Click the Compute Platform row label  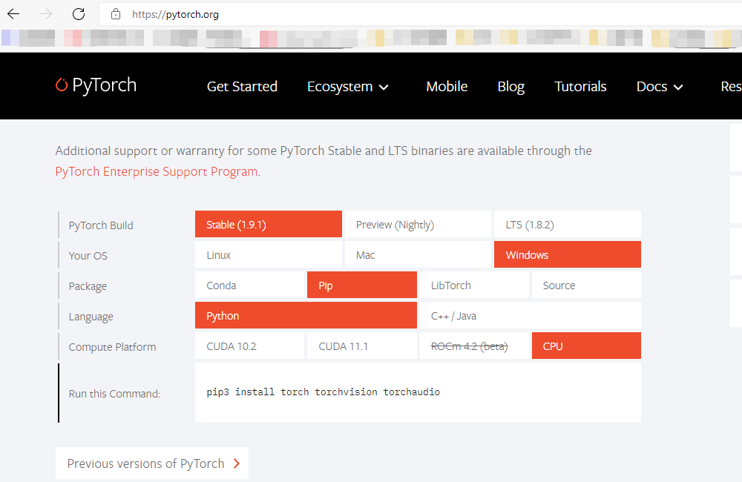(x=112, y=347)
